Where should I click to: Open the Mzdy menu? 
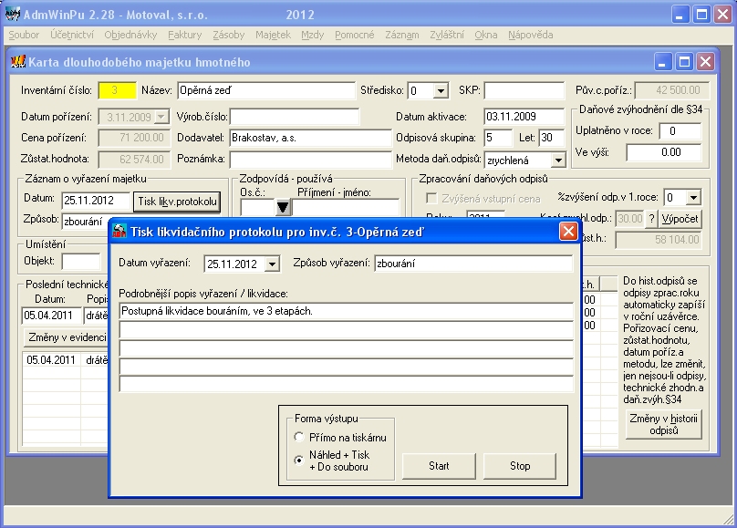313,35
